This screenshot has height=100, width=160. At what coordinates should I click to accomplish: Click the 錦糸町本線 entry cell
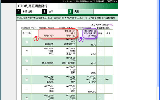pyautogui.click(x=48, y=63)
